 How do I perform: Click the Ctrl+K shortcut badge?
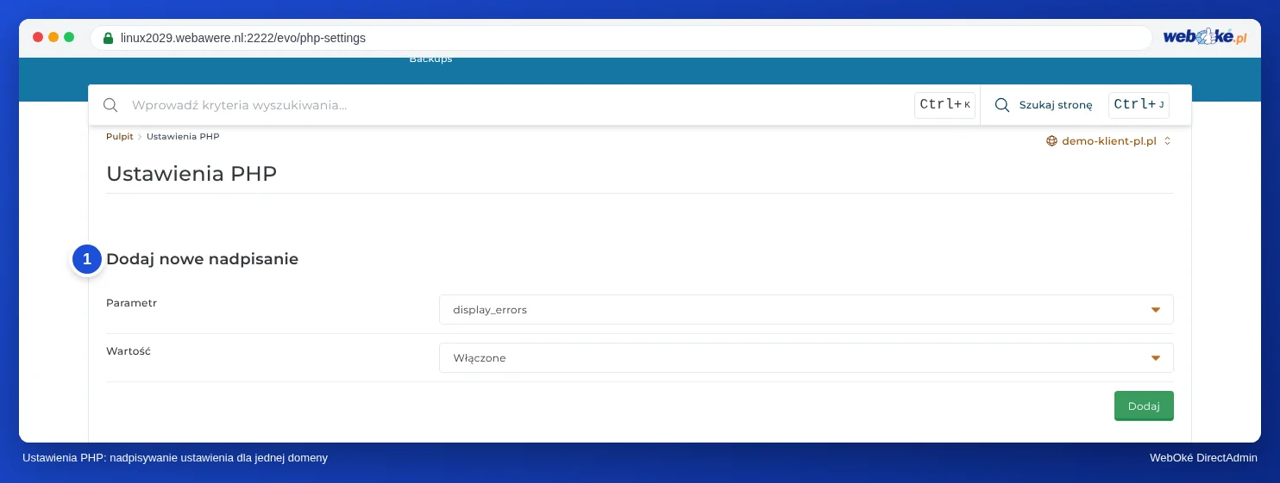click(944, 105)
